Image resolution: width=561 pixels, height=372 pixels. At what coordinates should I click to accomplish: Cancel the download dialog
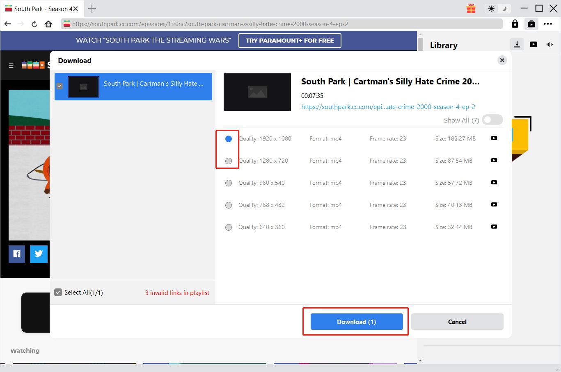(x=457, y=322)
